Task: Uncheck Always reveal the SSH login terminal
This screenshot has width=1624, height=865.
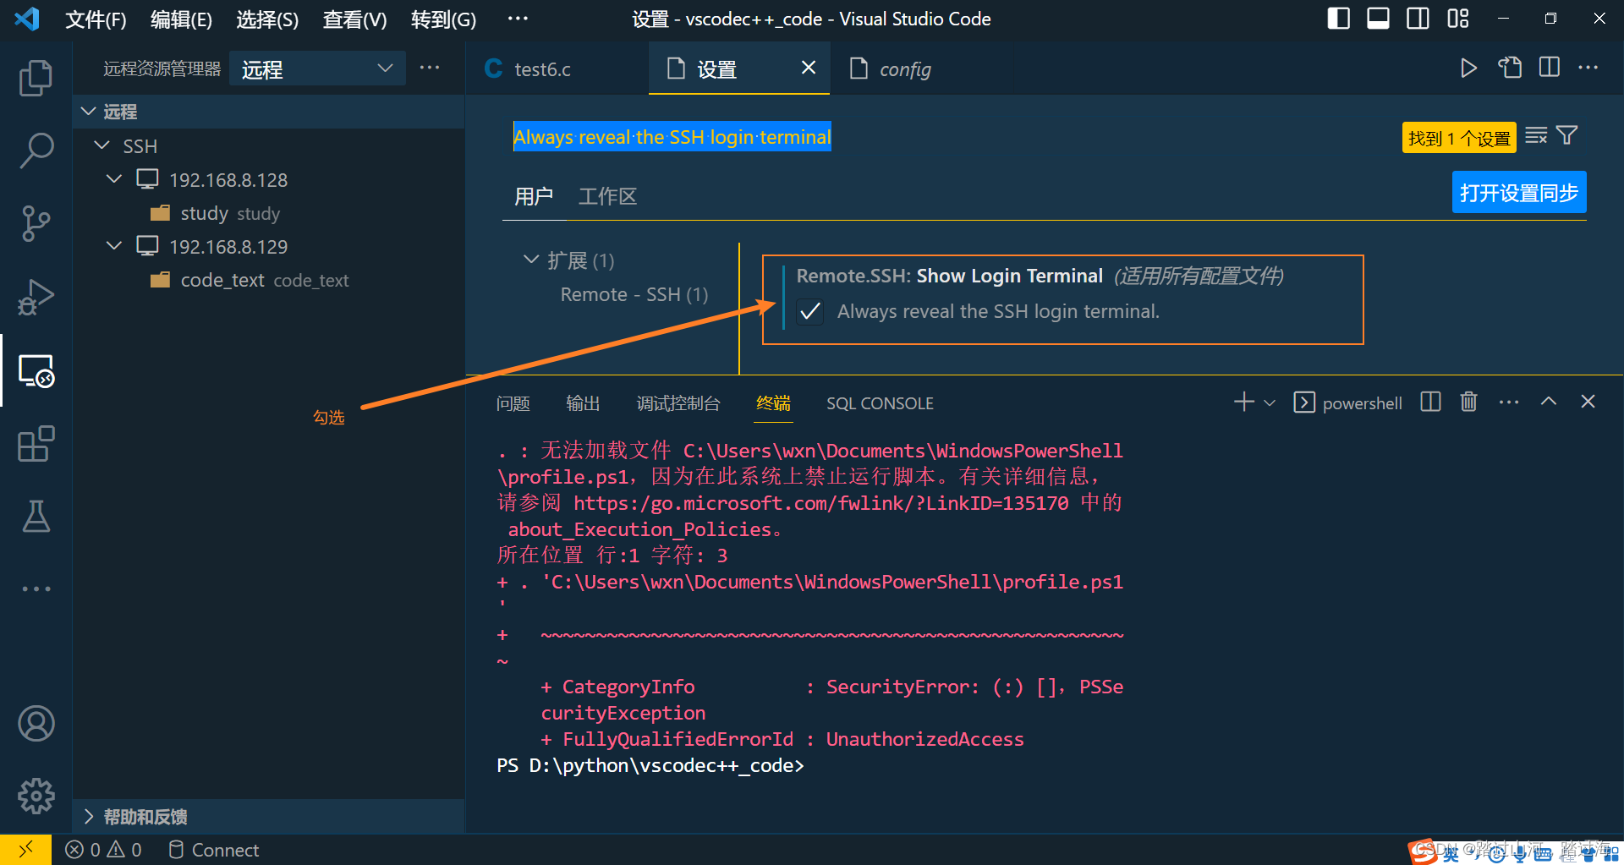Action: point(809,312)
